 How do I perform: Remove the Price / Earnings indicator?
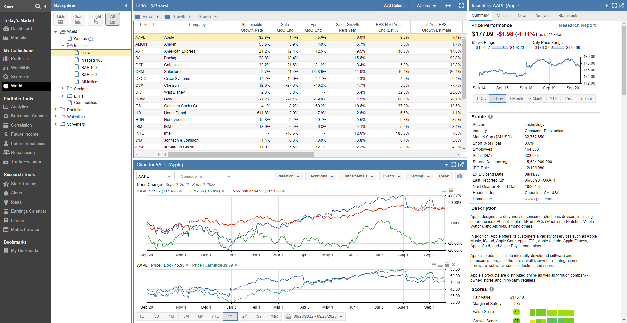click(236, 265)
